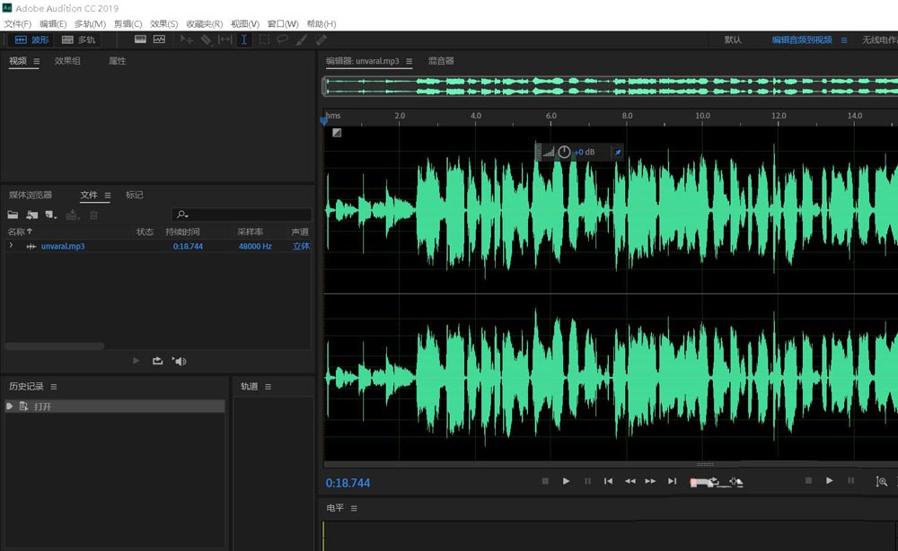
Task: Open the new file dropdown in Files panel
Action: tap(51, 215)
